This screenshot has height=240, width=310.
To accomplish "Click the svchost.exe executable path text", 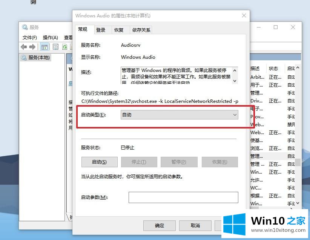I will [x=160, y=101].
